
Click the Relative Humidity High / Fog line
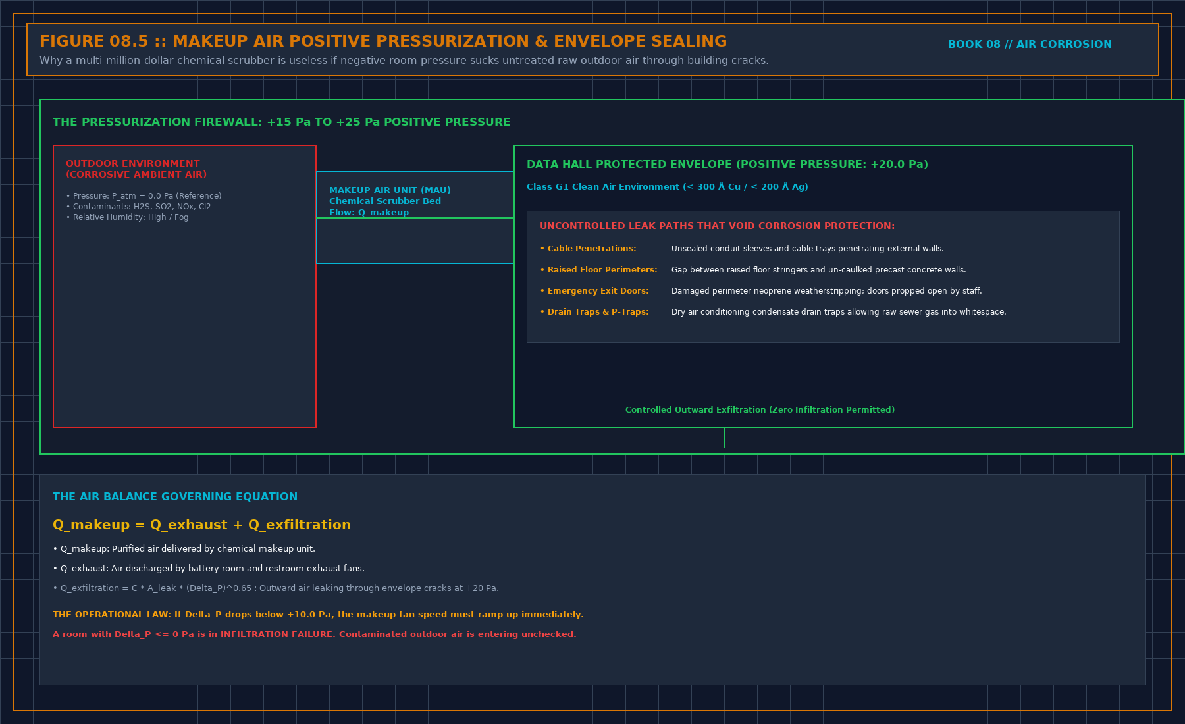[127, 217]
